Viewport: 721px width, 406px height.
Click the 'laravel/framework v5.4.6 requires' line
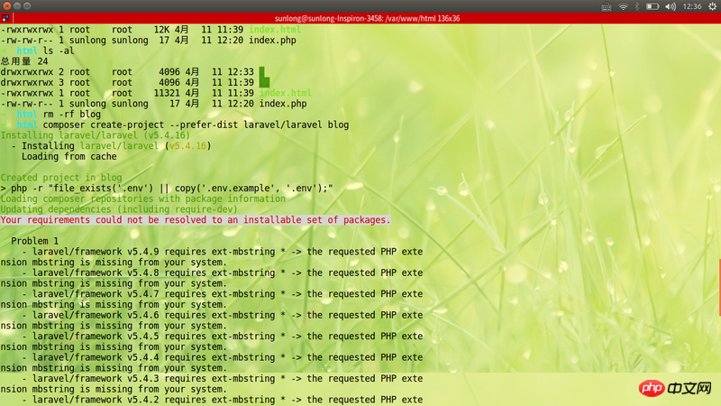[x=223, y=315]
